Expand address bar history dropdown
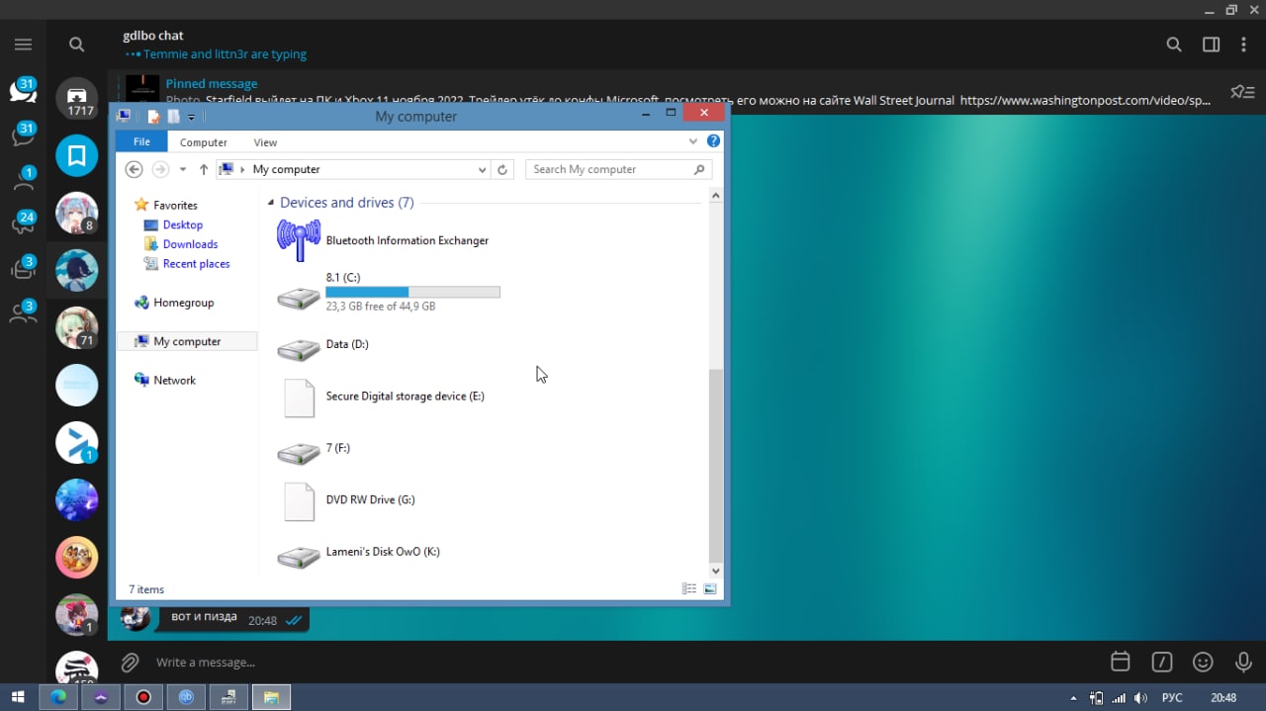The image size is (1266, 711). 482,169
